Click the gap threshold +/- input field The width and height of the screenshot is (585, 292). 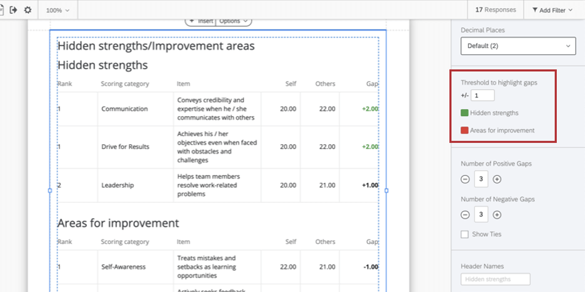(483, 95)
